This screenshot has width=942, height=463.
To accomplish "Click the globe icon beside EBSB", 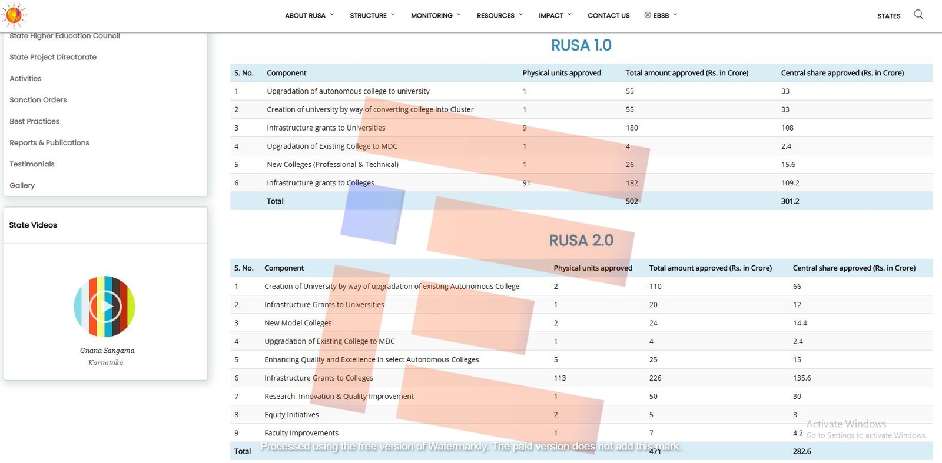I will pyautogui.click(x=648, y=15).
